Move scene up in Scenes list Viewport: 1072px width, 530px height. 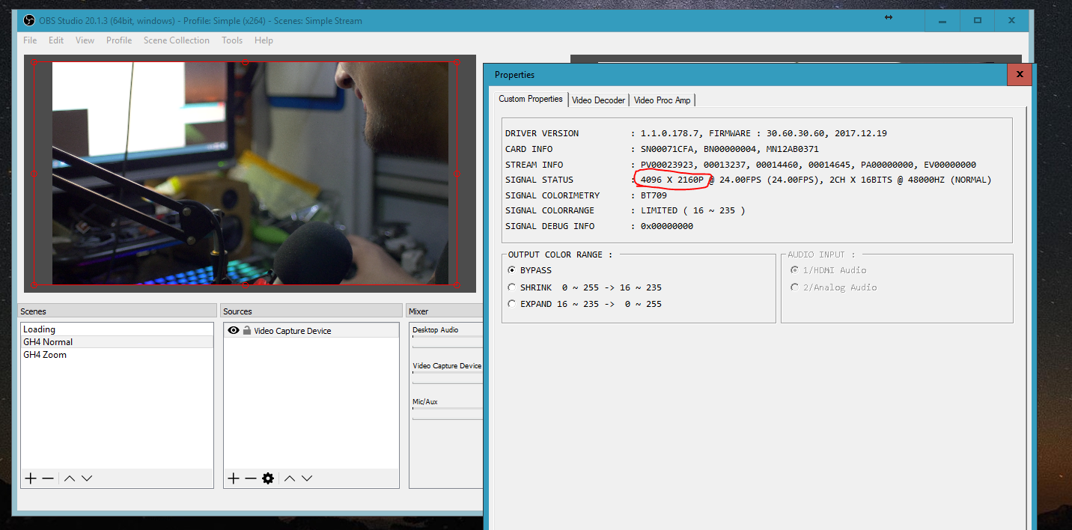pos(69,478)
